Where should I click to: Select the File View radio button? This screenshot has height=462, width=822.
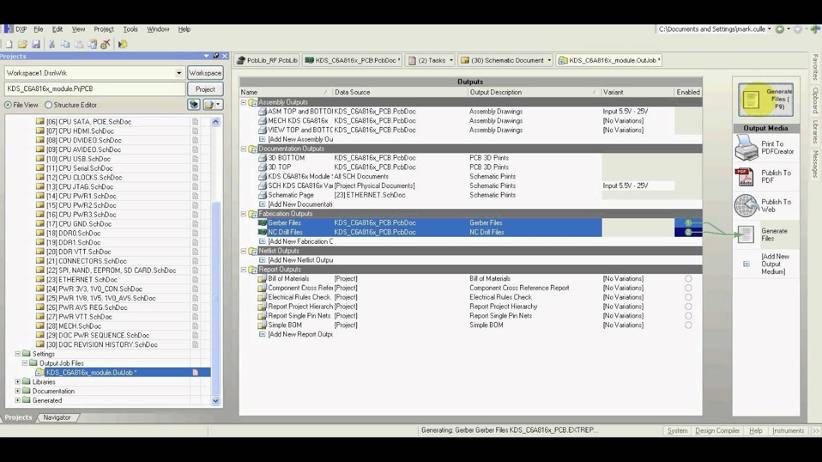click(x=8, y=105)
